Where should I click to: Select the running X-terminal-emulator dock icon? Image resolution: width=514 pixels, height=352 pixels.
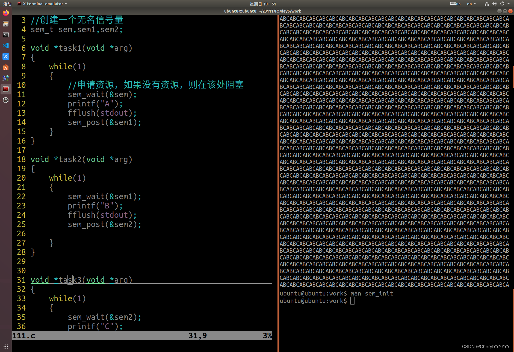[x=6, y=89]
